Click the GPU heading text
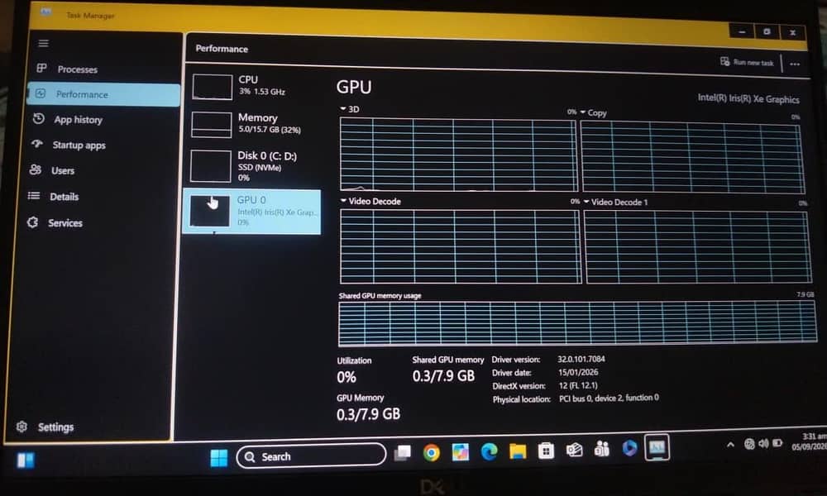Viewport: 827px width, 496px height. pyautogui.click(x=354, y=87)
